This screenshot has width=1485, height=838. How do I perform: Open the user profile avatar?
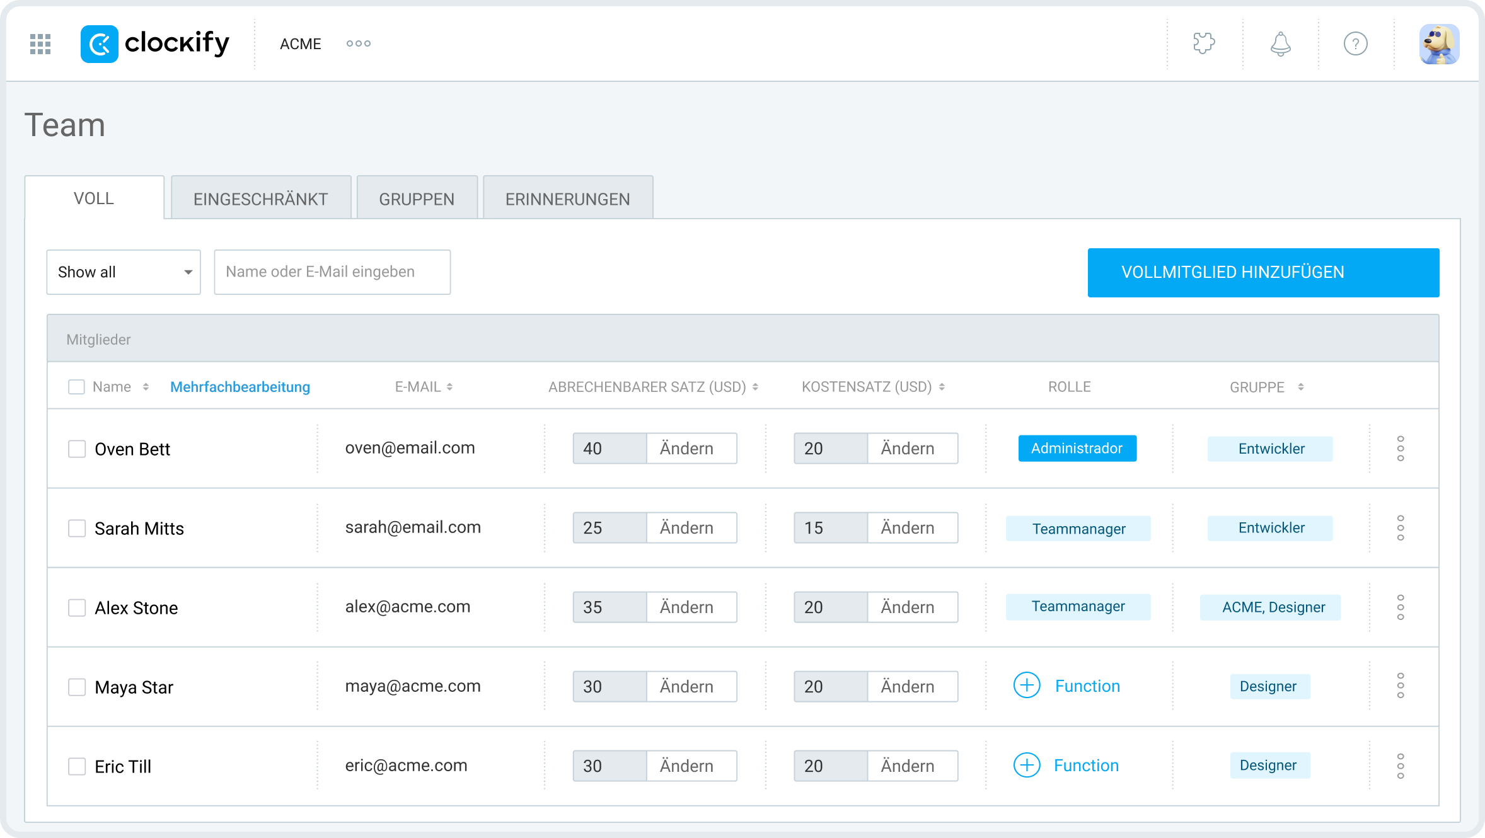pos(1439,44)
